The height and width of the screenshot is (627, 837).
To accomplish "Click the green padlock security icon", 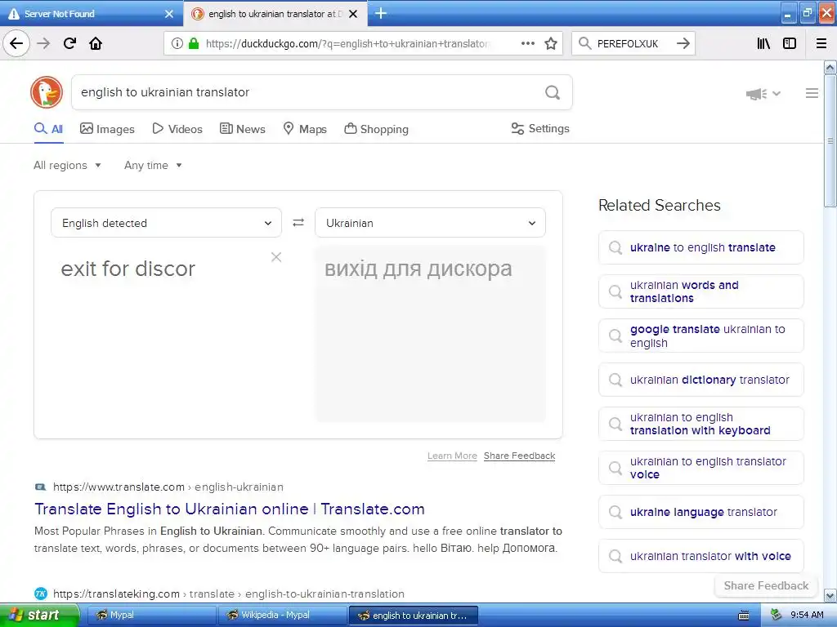I will click(x=193, y=44).
